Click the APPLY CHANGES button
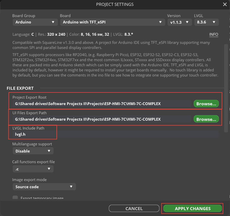 click(192, 208)
